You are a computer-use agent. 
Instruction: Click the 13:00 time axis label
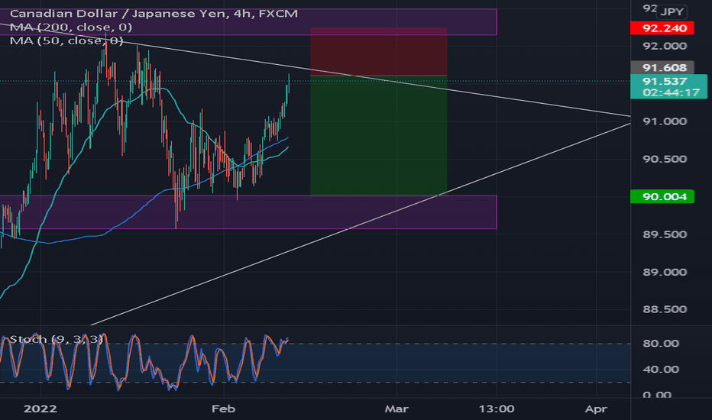497,409
